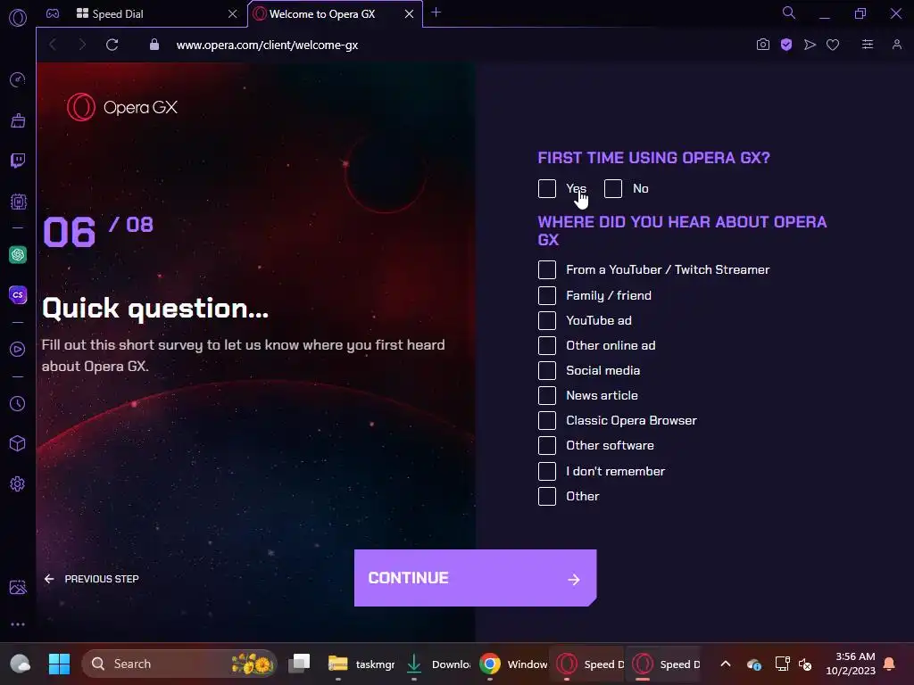Select the Other online ad checkbox
Viewport: 914px width, 685px height.
point(547,345)
